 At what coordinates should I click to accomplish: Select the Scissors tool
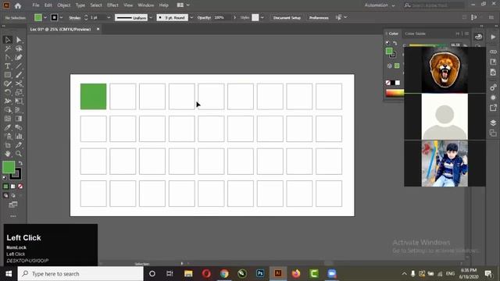(x=19, y=84)
